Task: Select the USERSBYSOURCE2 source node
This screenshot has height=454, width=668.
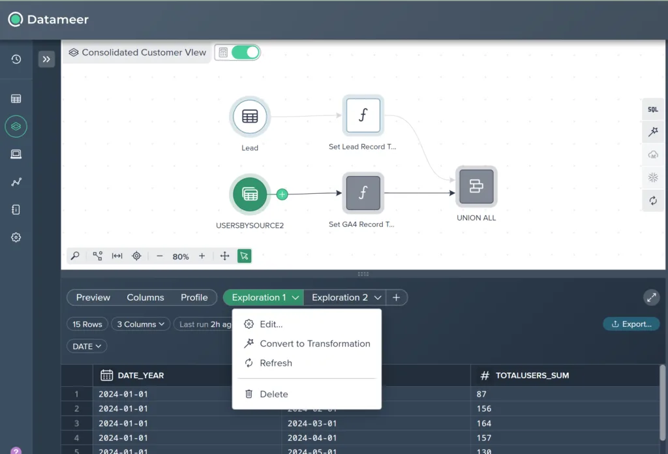Action: click(250, 194)
